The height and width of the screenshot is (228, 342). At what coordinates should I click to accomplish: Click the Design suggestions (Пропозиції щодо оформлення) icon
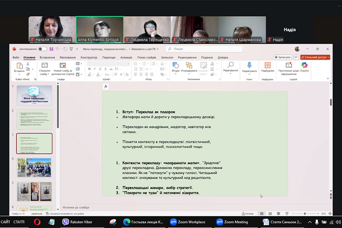288,66
